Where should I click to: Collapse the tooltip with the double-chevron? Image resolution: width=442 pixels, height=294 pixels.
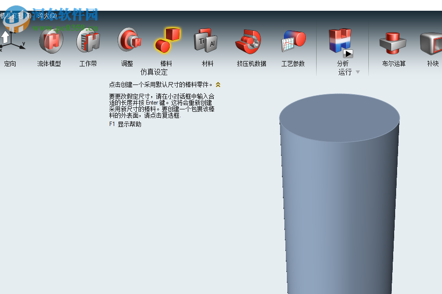[x=218, y=84]
